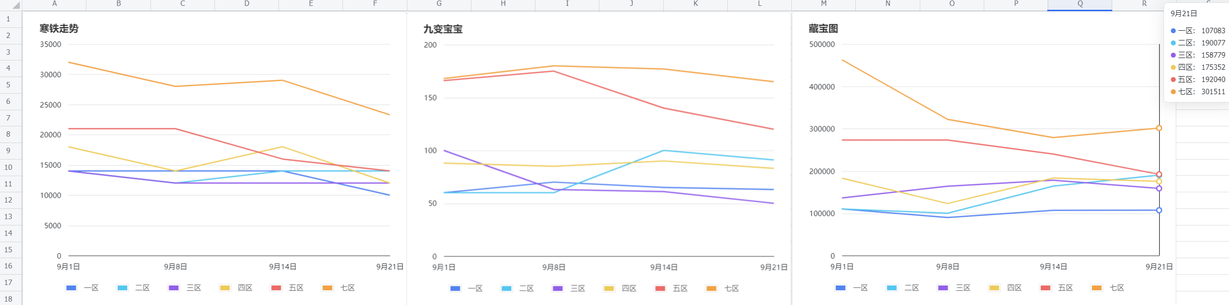Select column B header
1229x305 pixels.
[119, 4]
